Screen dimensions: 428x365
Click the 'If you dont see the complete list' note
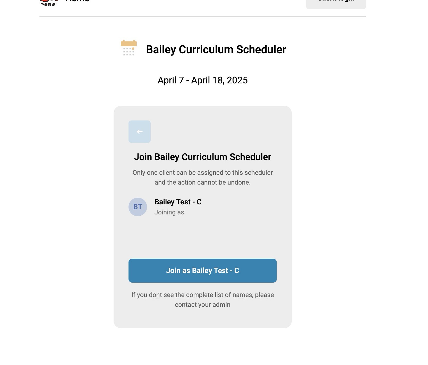[203, 295]
